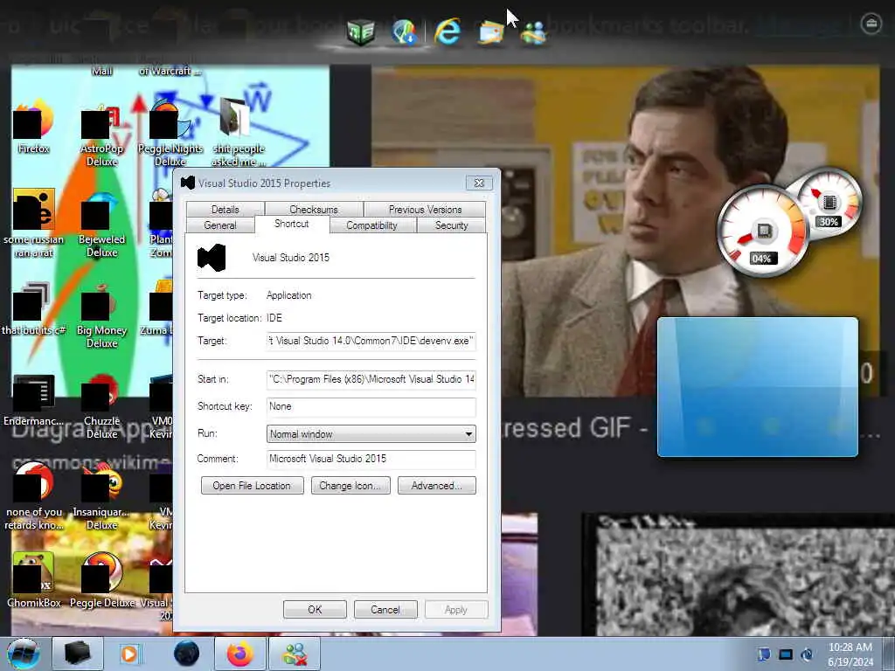Confirm the dialog with OK
Viewport: 895px width, 671px height.
pos(315,609)
